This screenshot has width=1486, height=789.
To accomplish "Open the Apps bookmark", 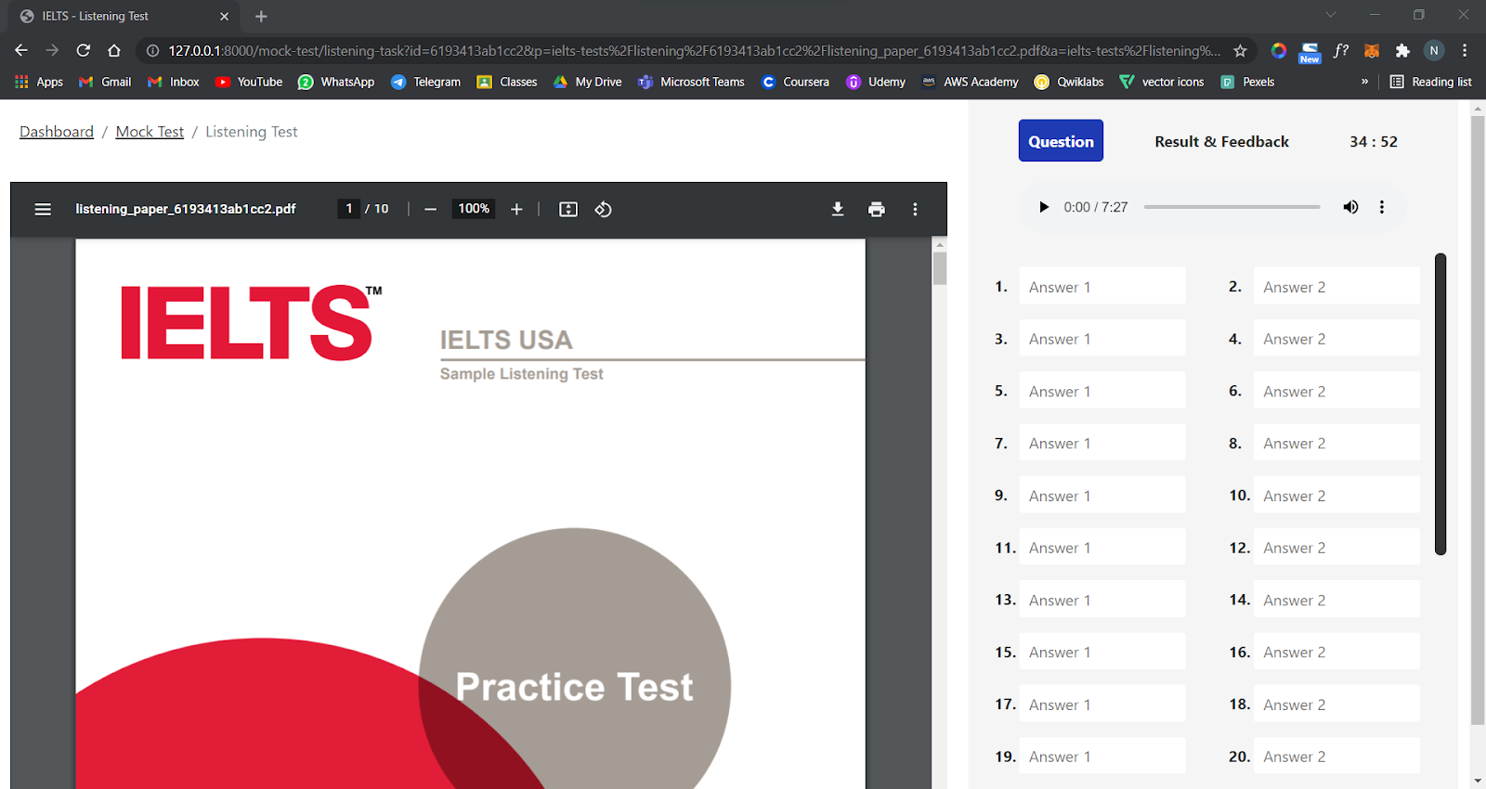I will tap(39, 82).
